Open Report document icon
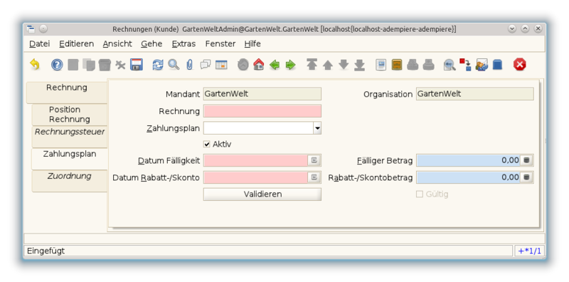569x282 pixels. coord(381,65)
